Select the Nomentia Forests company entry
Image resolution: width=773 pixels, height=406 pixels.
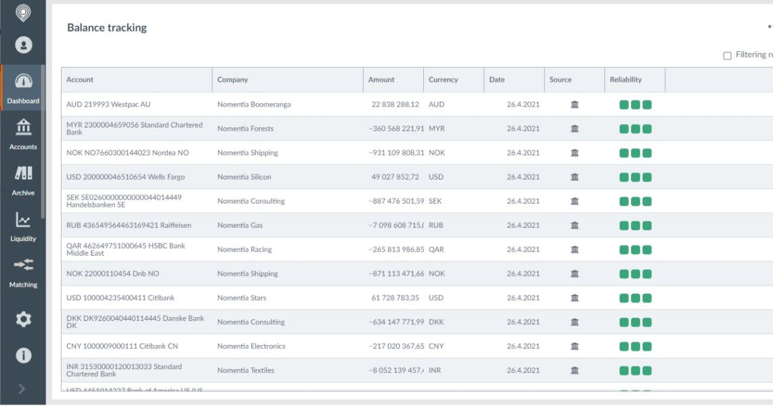(247, 128)
